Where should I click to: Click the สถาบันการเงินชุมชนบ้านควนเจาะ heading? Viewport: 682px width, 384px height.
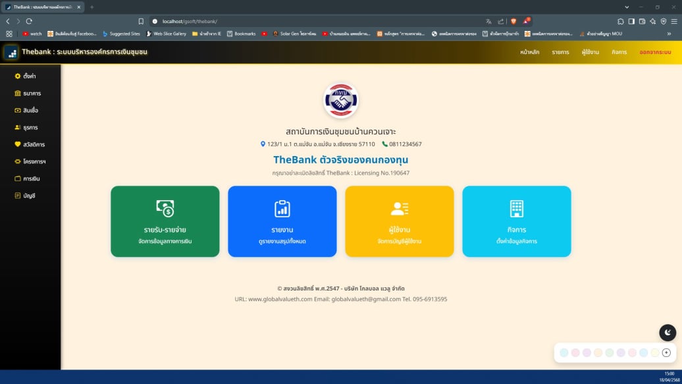pyautogui.click(x=340, y=132)
